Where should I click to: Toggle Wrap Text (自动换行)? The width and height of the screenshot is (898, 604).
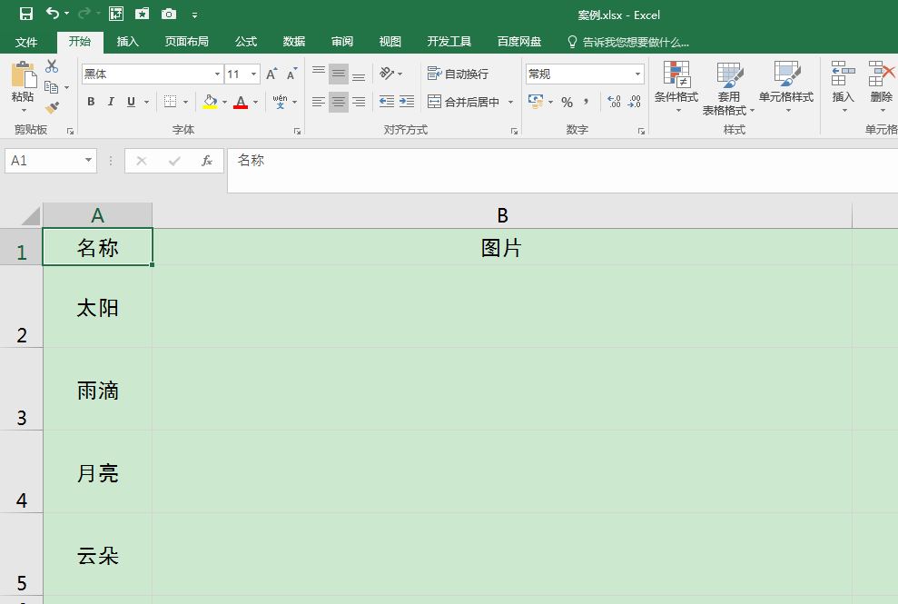point(459,74)
